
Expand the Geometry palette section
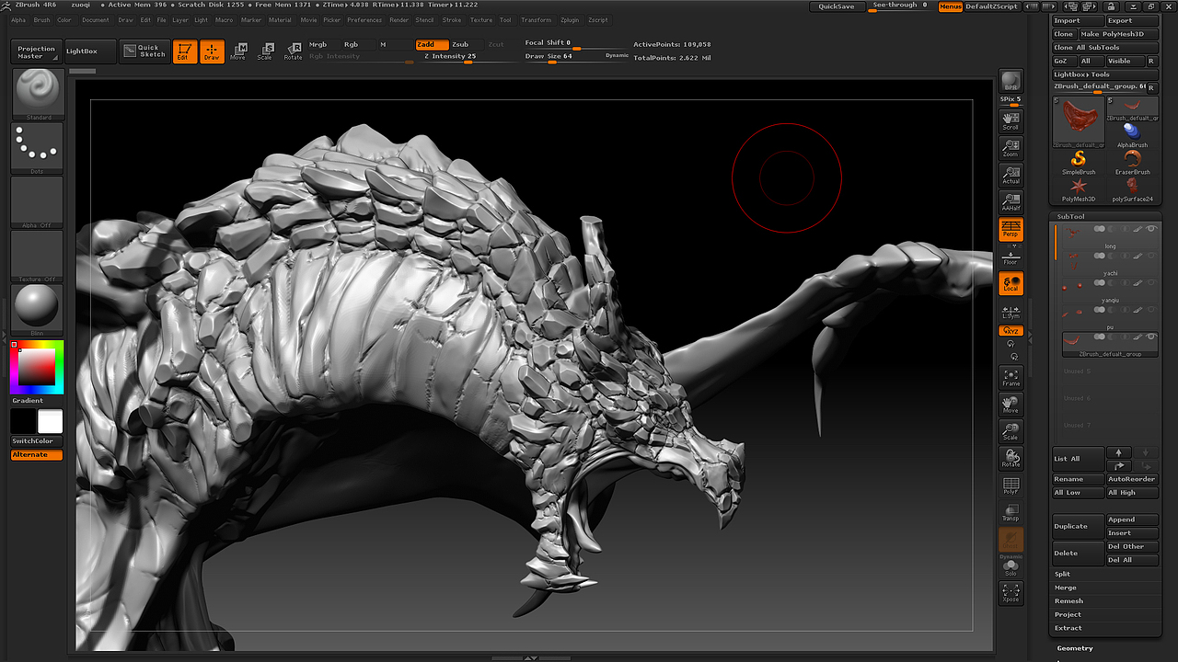[x=1075, y=648]
